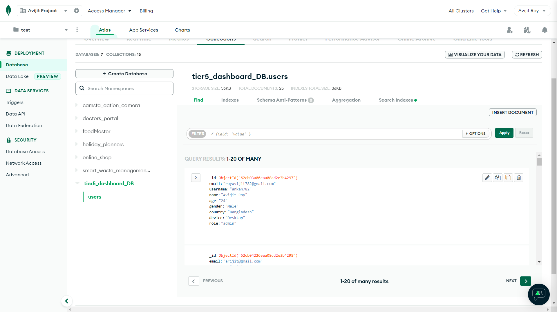This screenshot has width=557, height=312.
Task: Open the activity feed icon
Action: [527, 30]
